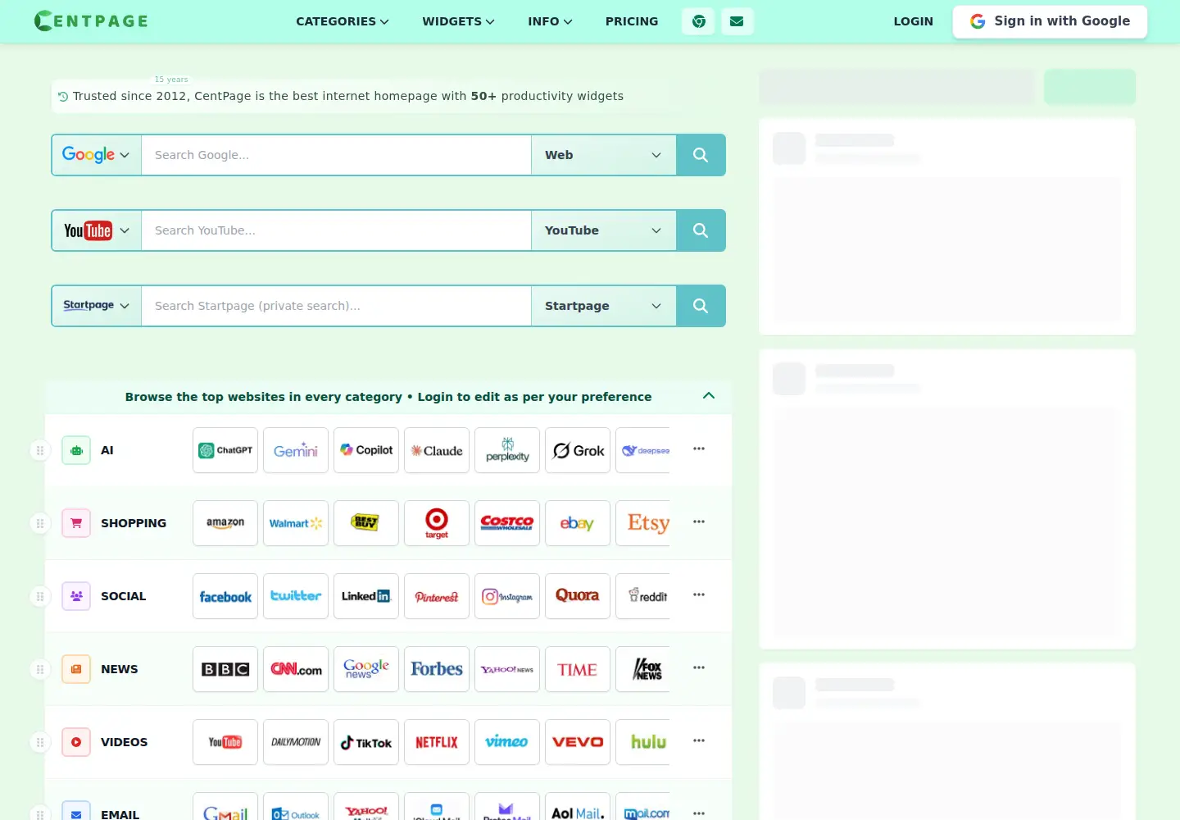Open LinkedIn from the Social row

click(x=366, y=596)
